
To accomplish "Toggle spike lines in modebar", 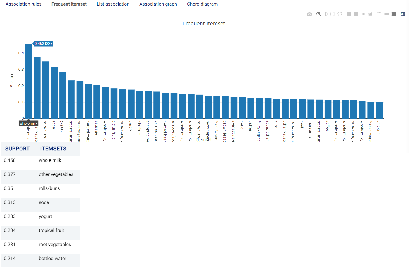I will (379, 14).
